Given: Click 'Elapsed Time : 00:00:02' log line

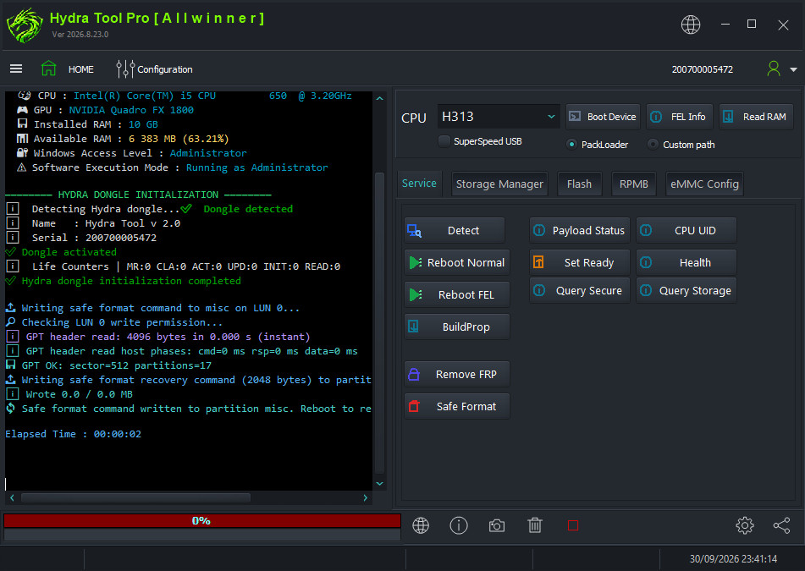Looking at the screenshot, I should coord(73,434).
